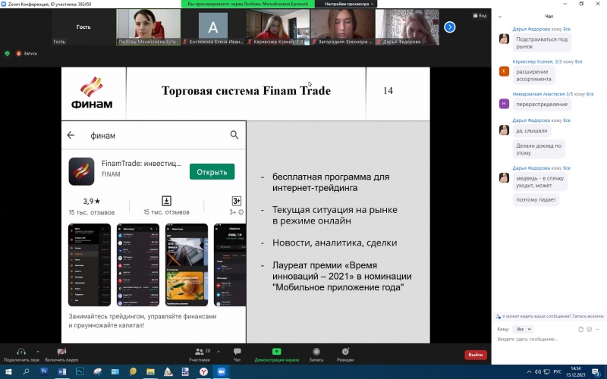Click the message перераспределение

pyautogui.click(x=542, y=105)
